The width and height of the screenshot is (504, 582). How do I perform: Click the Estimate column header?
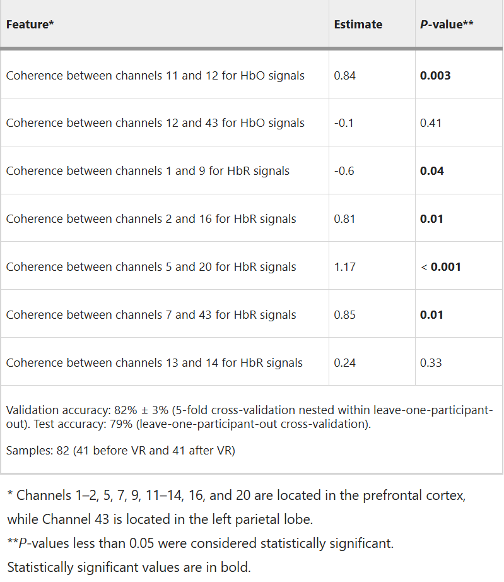[358, 25]
